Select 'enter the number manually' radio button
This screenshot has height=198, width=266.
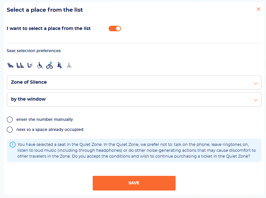coord(10,120)
